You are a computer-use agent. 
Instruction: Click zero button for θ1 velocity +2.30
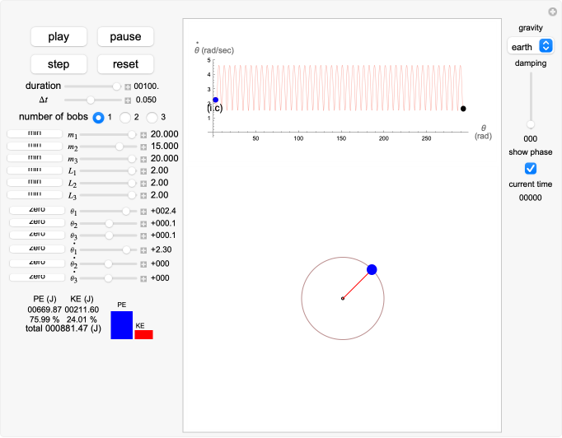[37, 249]
